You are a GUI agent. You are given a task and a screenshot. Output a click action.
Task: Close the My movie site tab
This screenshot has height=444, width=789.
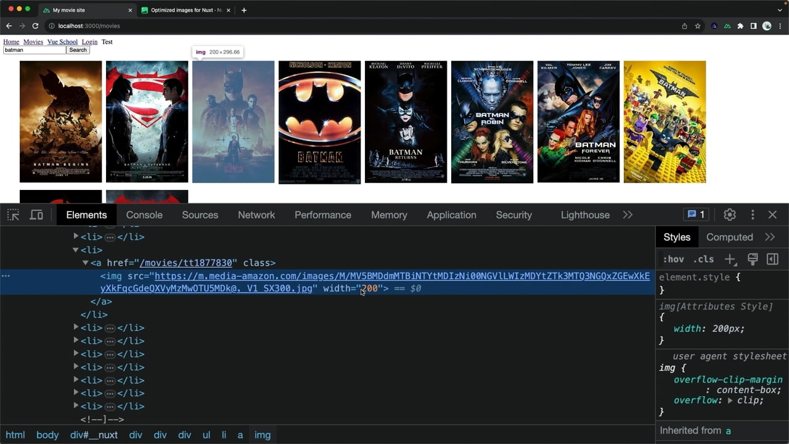click(129, 10)
